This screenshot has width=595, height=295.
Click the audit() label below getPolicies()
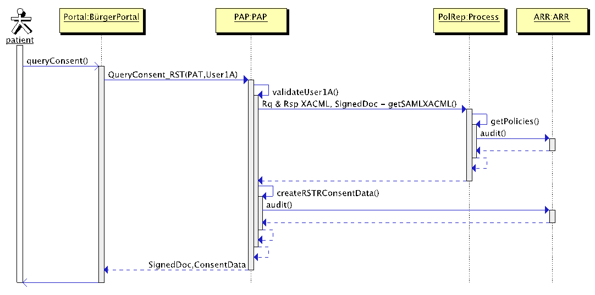(x=493, y=133)
